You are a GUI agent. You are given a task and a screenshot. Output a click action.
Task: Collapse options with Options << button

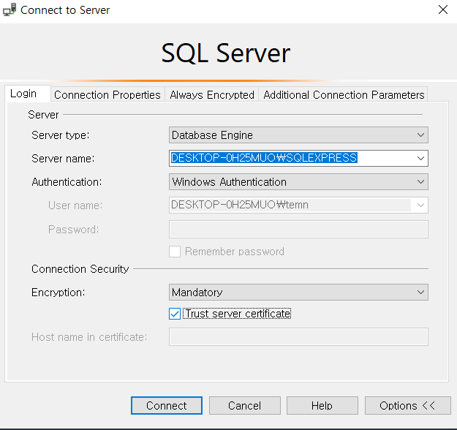click(x=407, y=406)
